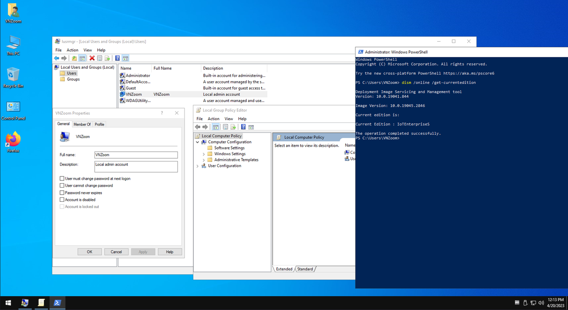Image resolution: width=568 pixels, height=310 pixels.
Task: Open Windows Start button
Action: pos(8,303)
